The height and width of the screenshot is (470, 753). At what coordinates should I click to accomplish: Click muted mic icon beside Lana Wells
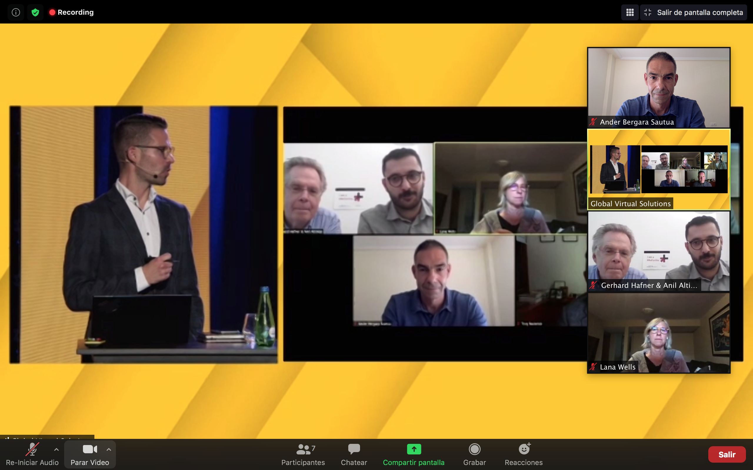point(593,367)
